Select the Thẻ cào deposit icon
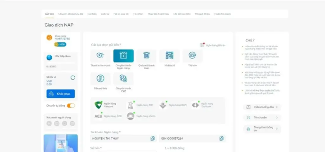325x152 pixels. [192, 56]
